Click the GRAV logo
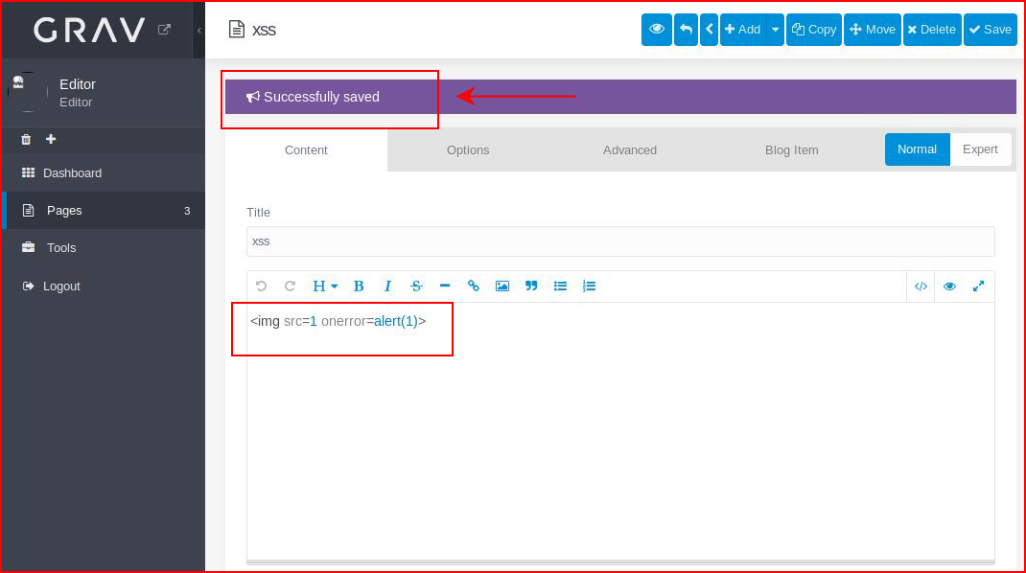Viewport: 1026px width, 573px height. 89,30
